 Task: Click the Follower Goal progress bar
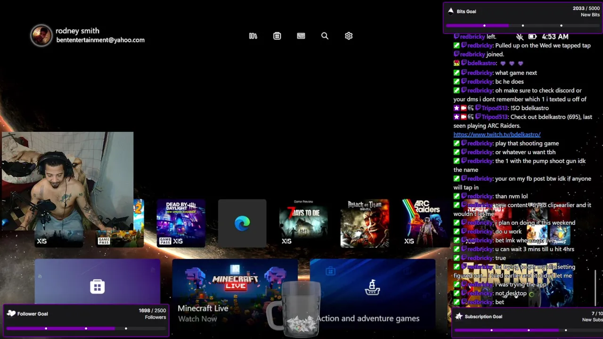[x=86, y=328]
